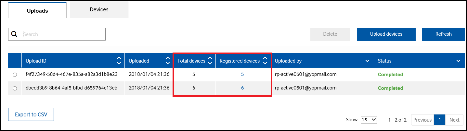Sort by Total devices column arrows

click(210, 61)
